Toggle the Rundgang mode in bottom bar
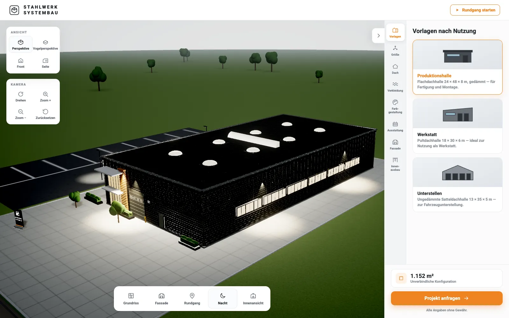 (x=192, y=299)
